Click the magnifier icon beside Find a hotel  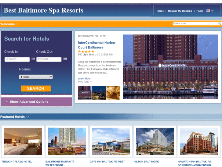click(x=219, y=24)
